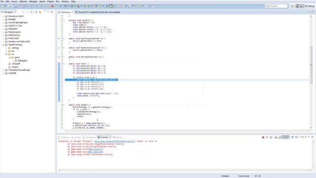Toggle Scroll Lock in Console toolbar
This screenshot has width=316, height=178.
click(x=279, y=137)
